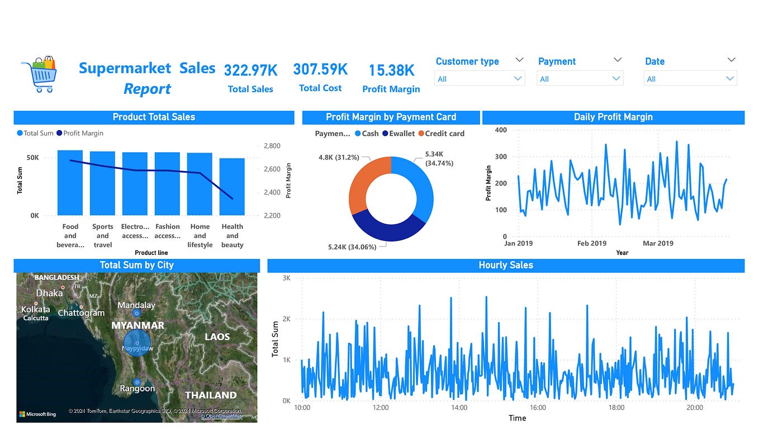Click the Total Sum legend marker
This screenshot has width=759, height=439.
(18, 133)
